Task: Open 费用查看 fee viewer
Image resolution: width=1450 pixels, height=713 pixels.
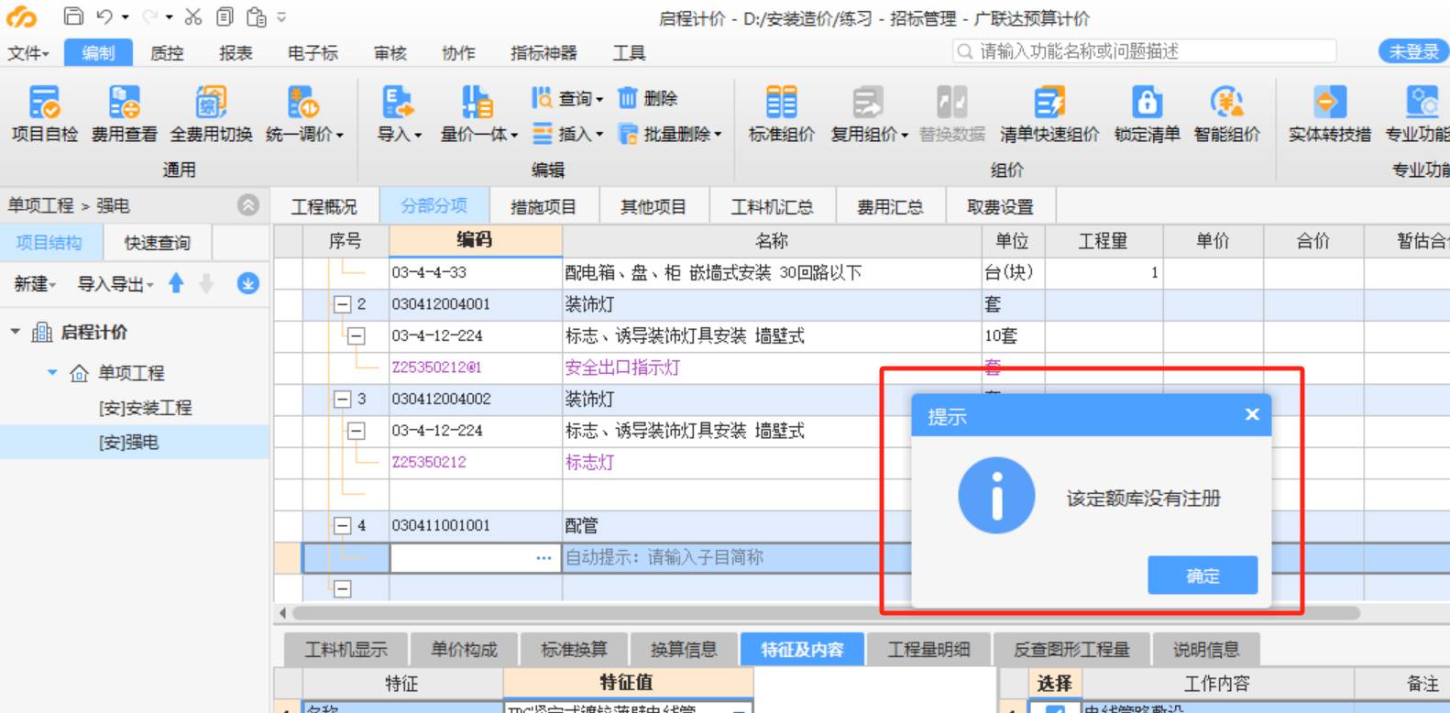Action: coord(125,115)
